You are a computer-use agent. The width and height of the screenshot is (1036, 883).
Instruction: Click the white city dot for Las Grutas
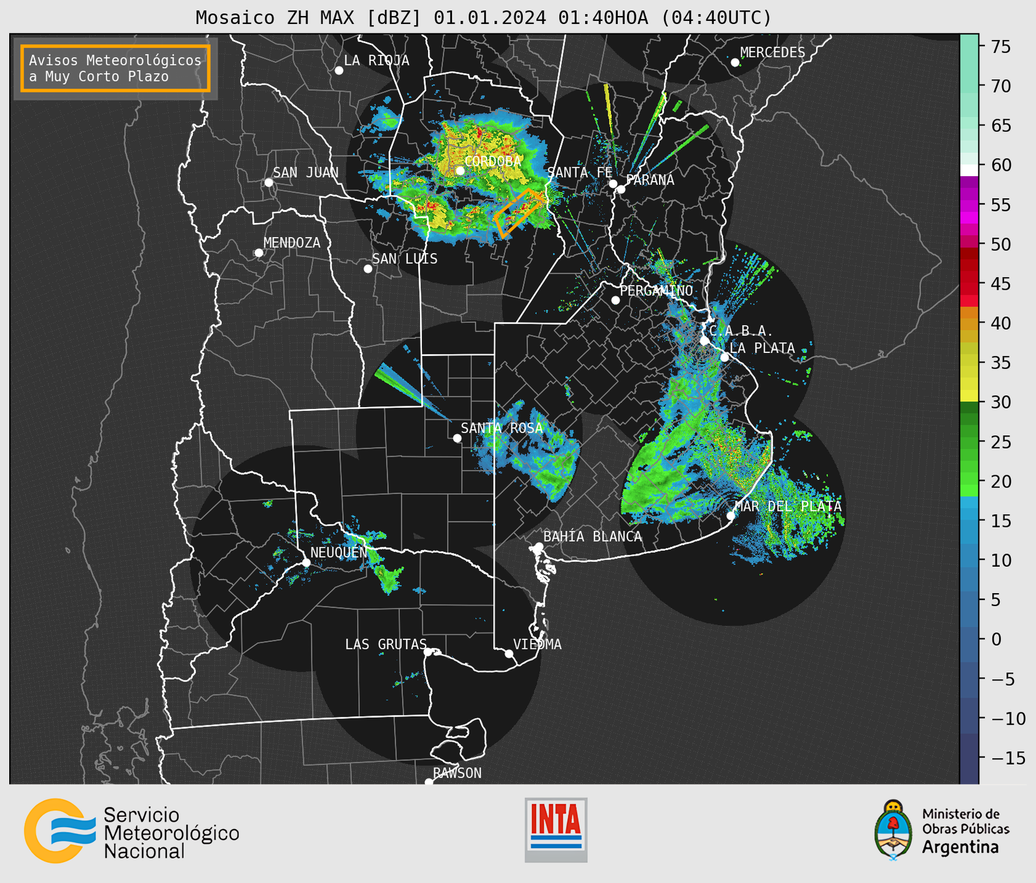tap(428, 652)
